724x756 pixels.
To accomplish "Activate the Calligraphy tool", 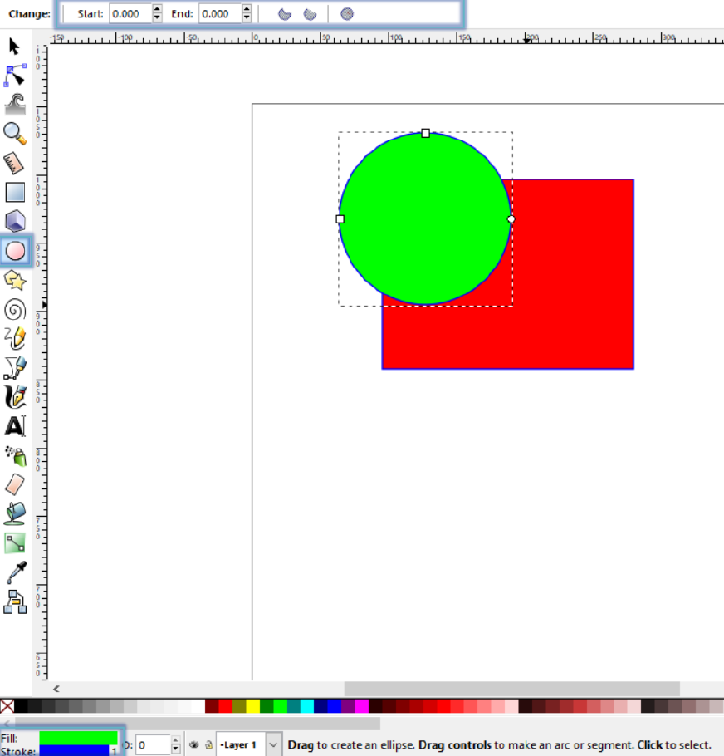I will pyautogui.click(x=15, y=397).
